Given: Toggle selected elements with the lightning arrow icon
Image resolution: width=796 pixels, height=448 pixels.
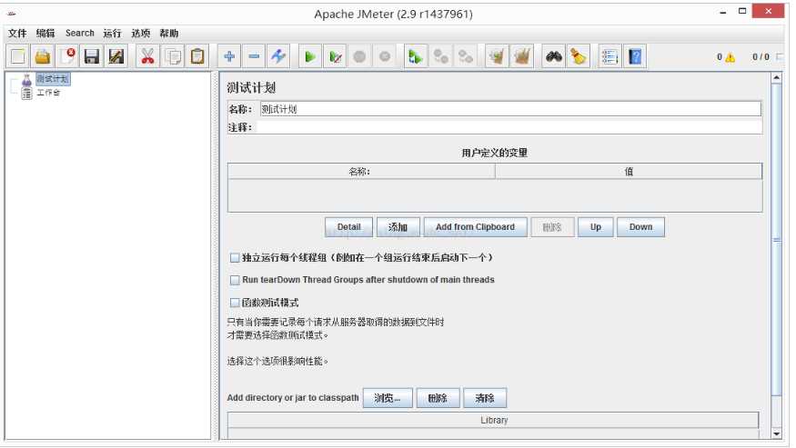Looking at the screenshot, I should (278, 56).
